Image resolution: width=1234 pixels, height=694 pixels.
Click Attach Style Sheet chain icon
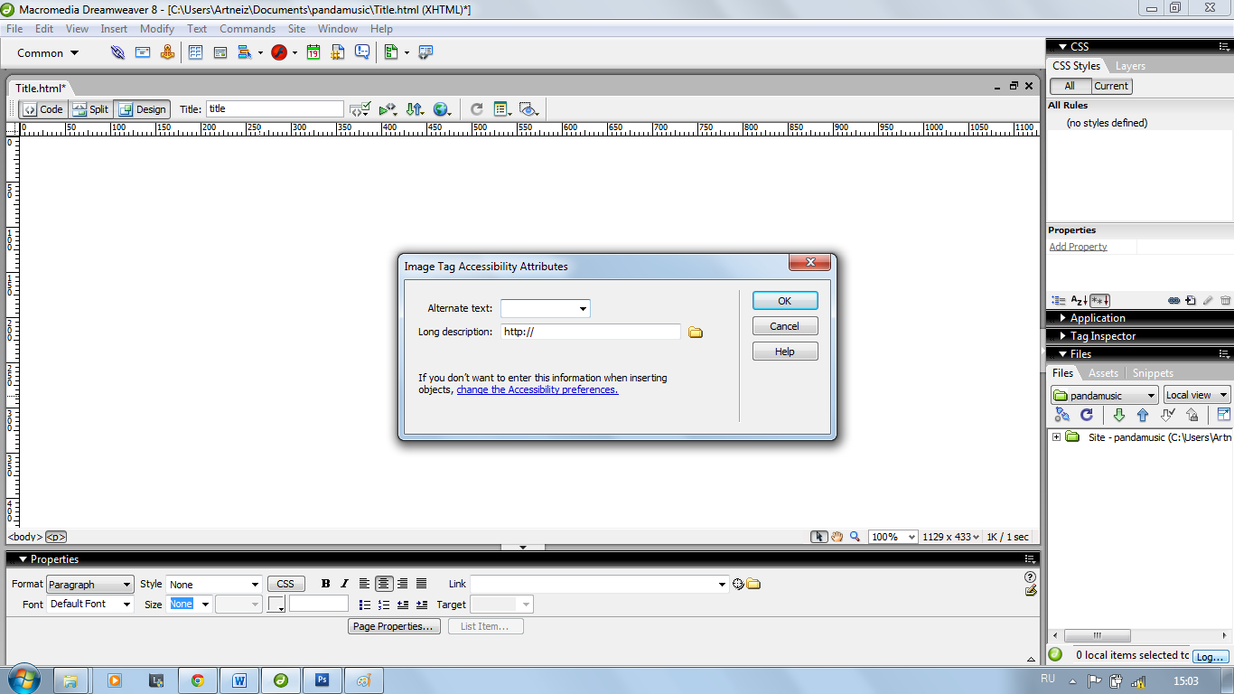tap(1174, 301)
